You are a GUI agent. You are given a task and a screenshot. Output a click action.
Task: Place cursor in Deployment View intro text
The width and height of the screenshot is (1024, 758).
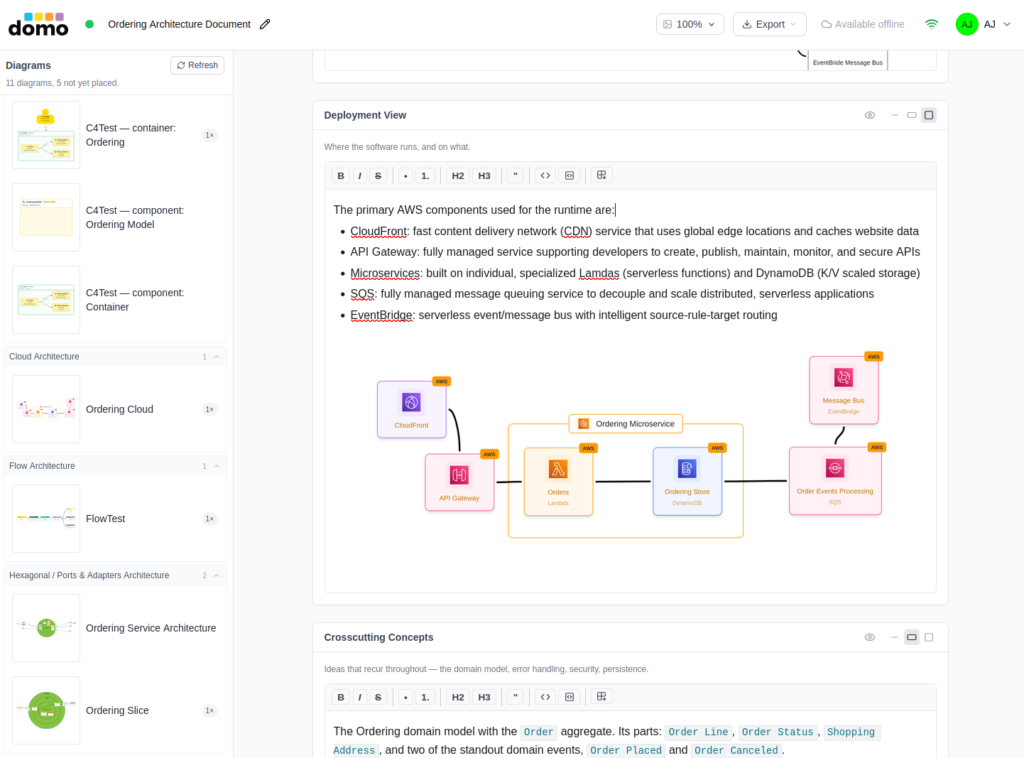474,210
